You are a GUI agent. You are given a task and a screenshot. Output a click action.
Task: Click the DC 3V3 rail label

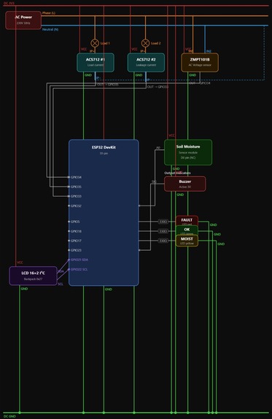pyautogui.click(x=9, y=3)
